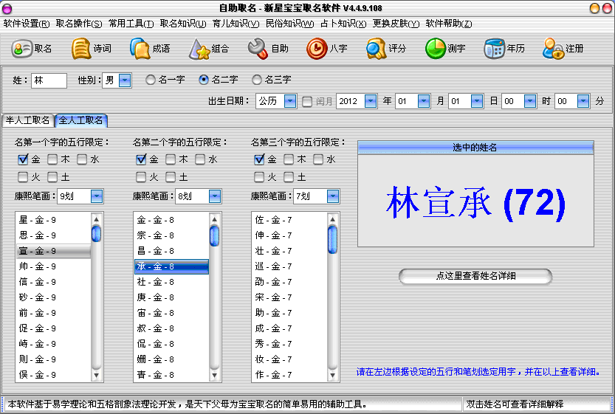Select 星 - 金 - 9 in first list
The height and width of the screenshot is (414, 615).
(x=53, y=220)
